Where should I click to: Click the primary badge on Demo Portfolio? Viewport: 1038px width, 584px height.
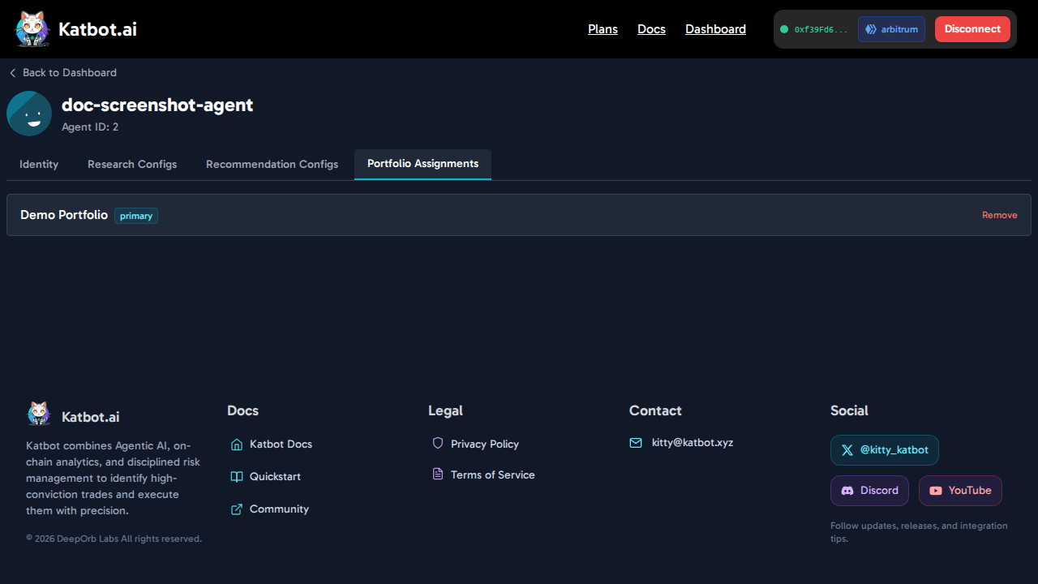pyautogui.click(x=136, y=216)
